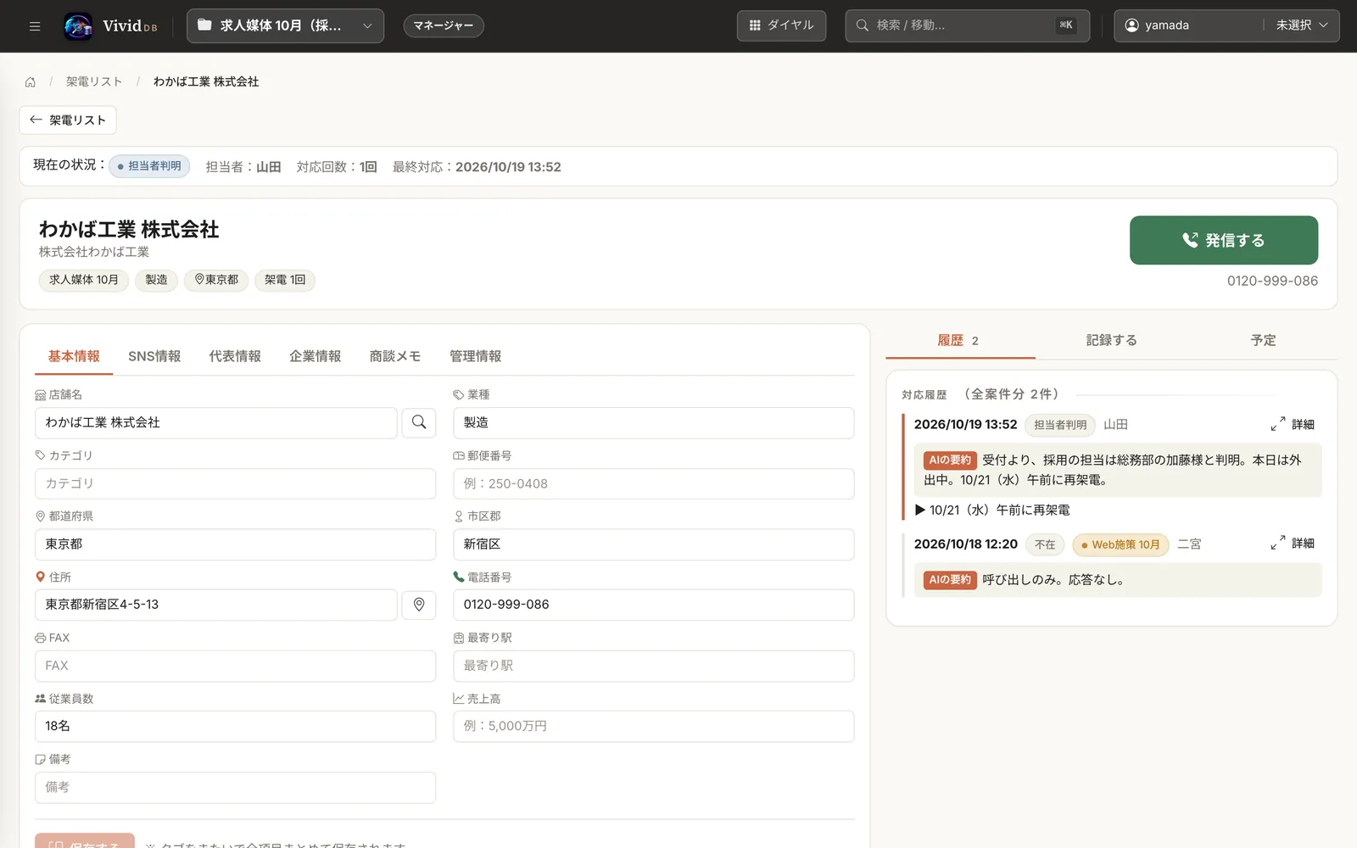Click the 備考 input field
The image size is (1357, 848).
236,787
